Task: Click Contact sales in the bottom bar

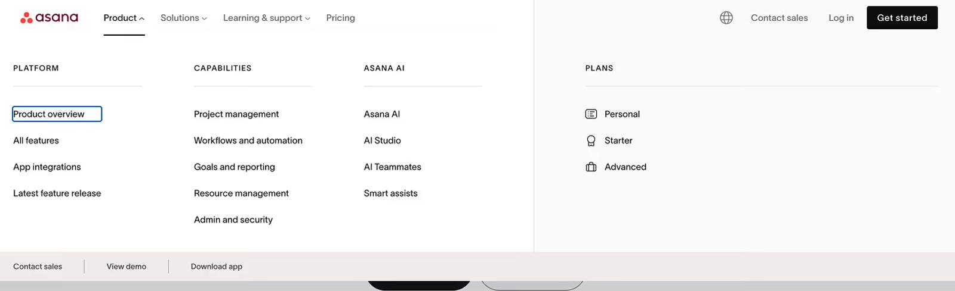Action: [38, 267]
